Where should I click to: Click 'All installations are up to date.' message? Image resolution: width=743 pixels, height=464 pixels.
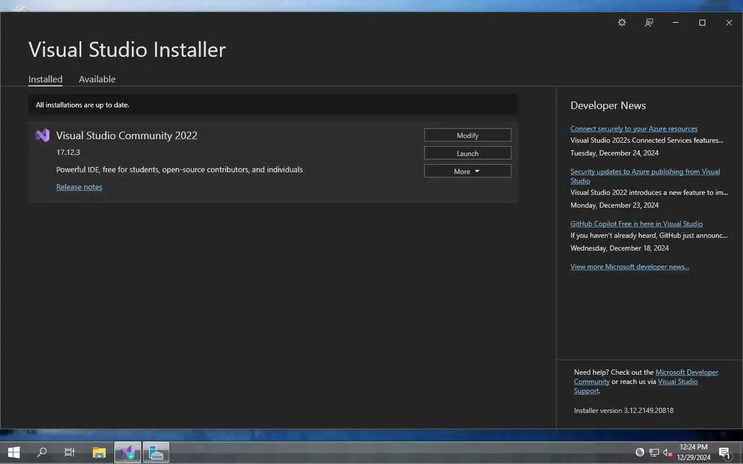click(x=82, y=105)
